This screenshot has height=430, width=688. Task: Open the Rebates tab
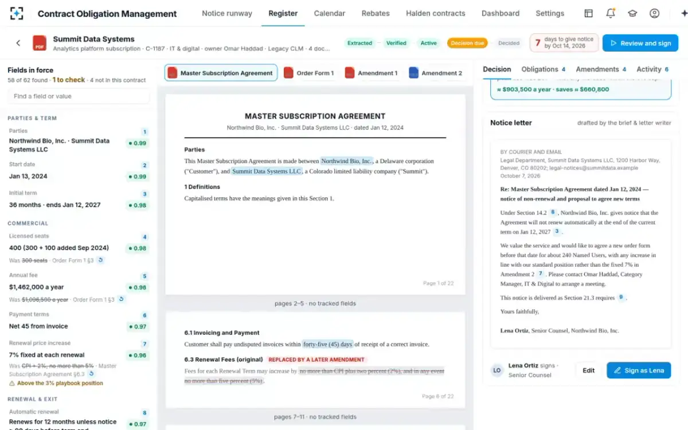click(376, 13)
